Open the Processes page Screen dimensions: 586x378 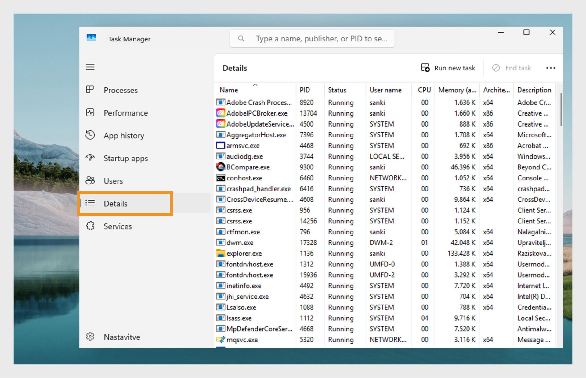coord(121,90)
